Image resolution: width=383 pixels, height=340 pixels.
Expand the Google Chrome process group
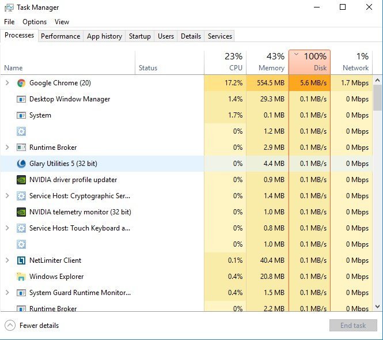pyautogui.click(x=7, y=83)
